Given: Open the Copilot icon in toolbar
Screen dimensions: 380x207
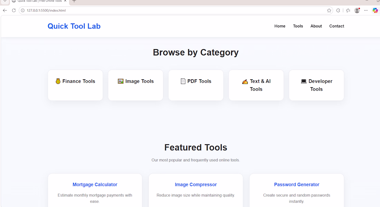Looking at the screenshot, I should (x=375, y=10).
